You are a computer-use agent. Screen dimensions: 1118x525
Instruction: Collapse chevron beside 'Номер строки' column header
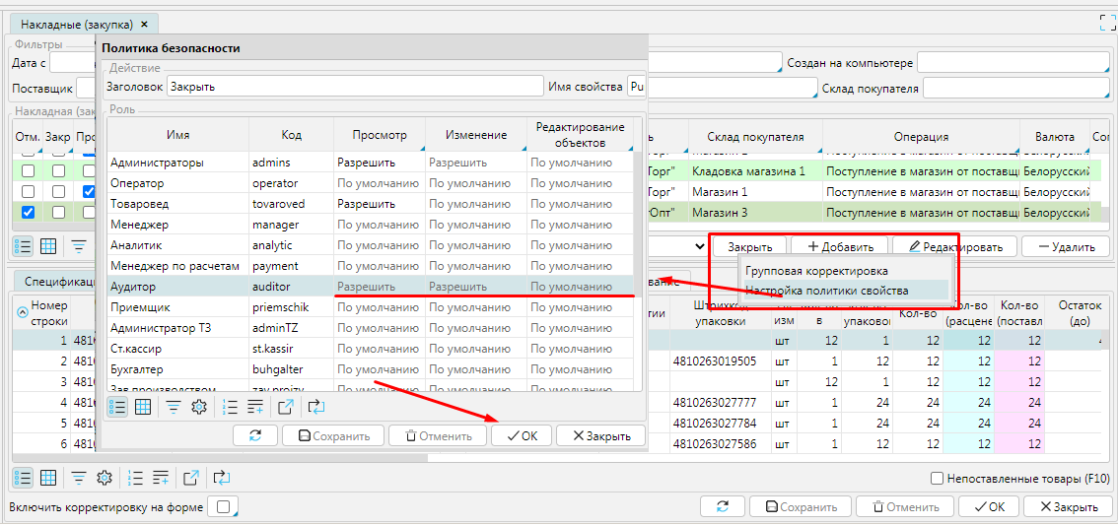[x=23, y=312]
